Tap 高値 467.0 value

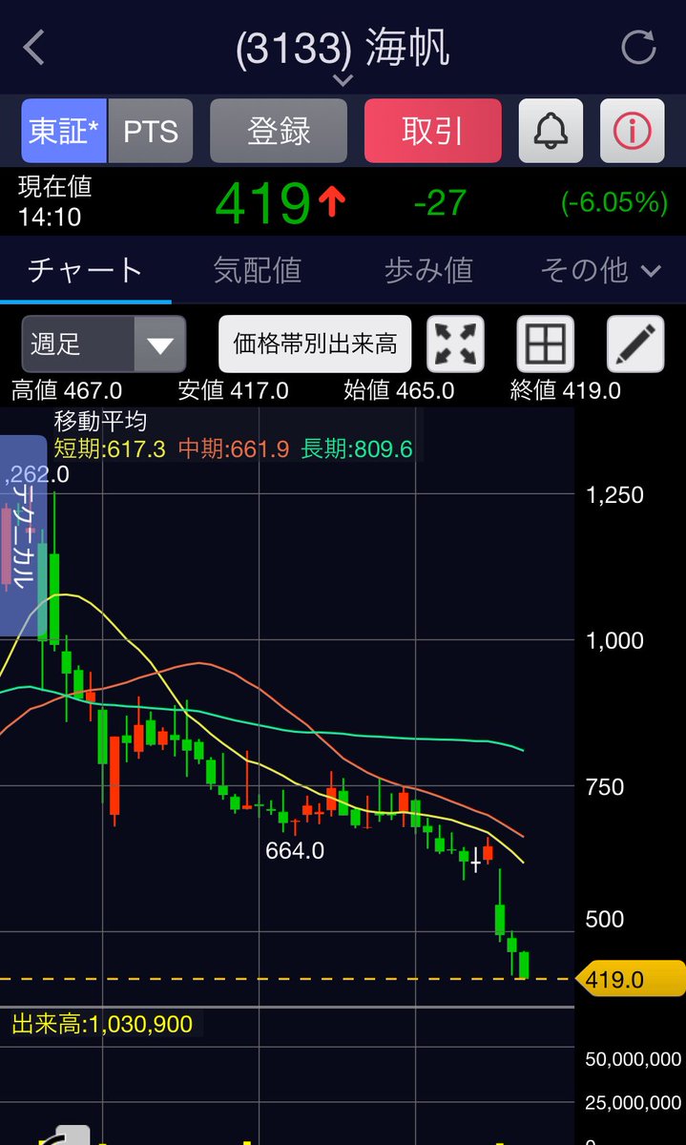point(67,390)
